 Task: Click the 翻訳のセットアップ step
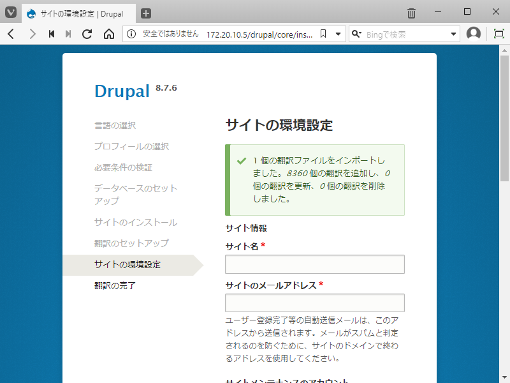coord(132,243)
